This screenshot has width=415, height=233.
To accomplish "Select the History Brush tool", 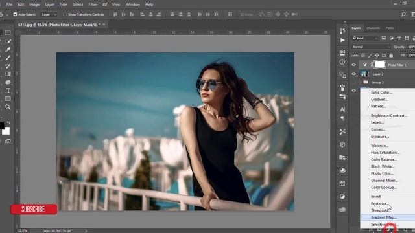I will (8, 66).
